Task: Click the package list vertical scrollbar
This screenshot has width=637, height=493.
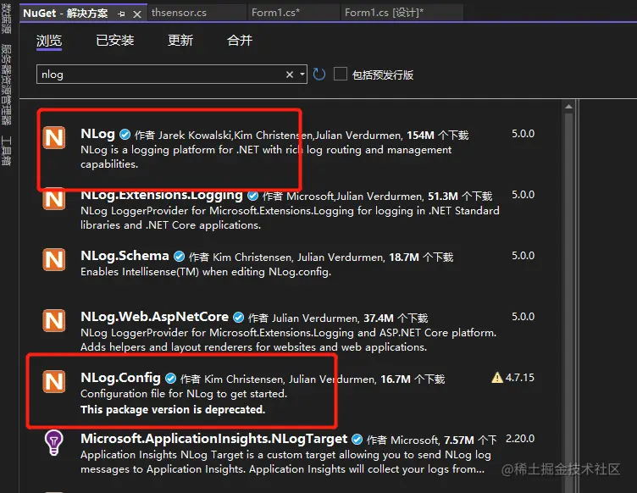Action: pyautogui.click(x=568, y=301)
